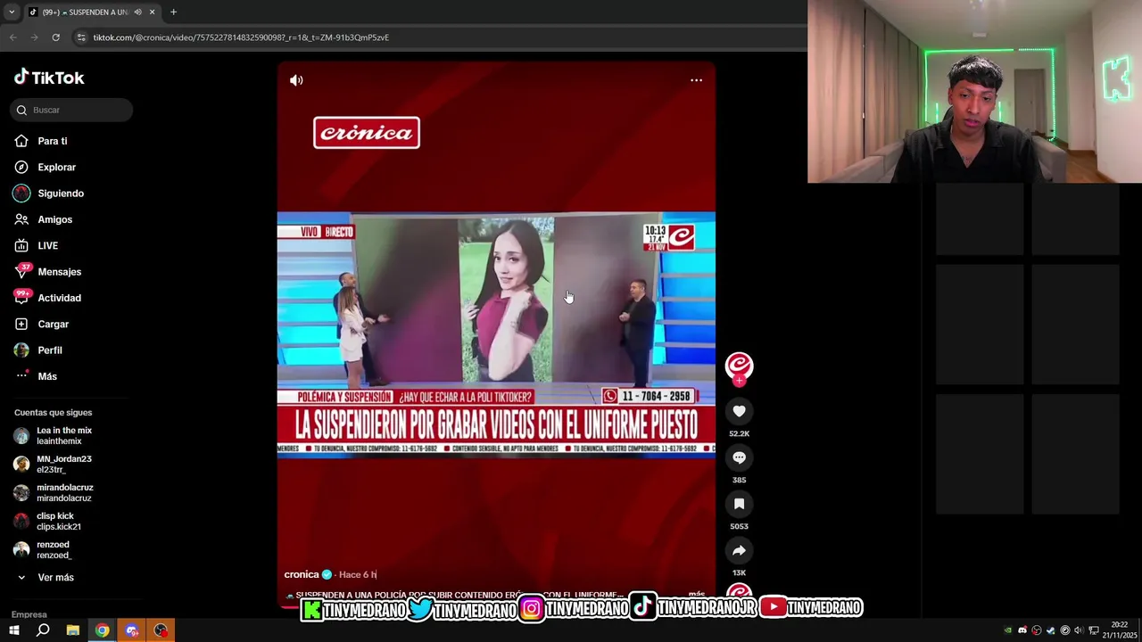1142x642 pixels.
Task: Open Empresa footer section
Action: point(29,614)
